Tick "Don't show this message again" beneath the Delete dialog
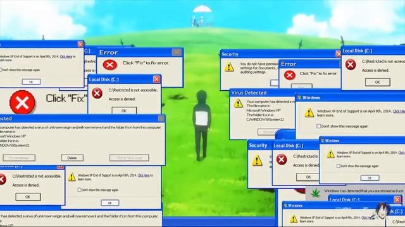This screenshot has width=405, height=227. pyautogui.click(x=79, y=190)
